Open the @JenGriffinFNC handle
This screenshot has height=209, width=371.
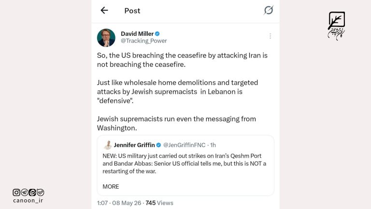coord(185,145)
